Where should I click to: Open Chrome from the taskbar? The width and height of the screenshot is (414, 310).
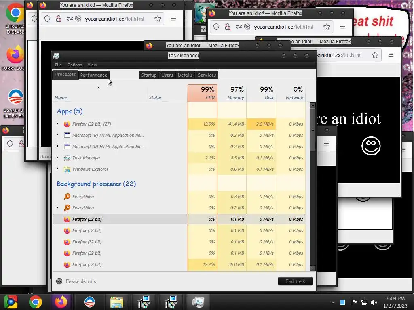click(x=36, y=302)
